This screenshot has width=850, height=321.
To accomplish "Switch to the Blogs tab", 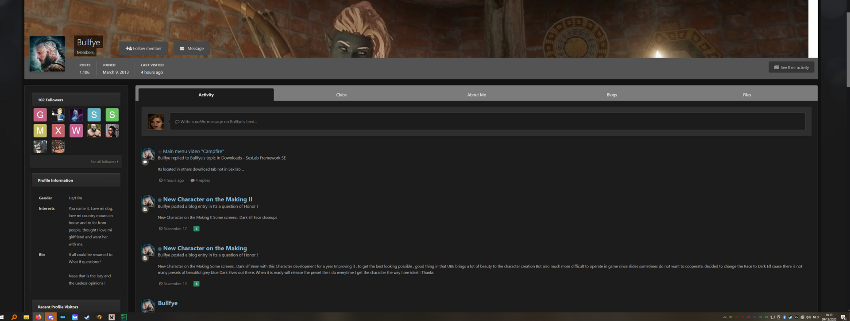I will pos(612,95).
